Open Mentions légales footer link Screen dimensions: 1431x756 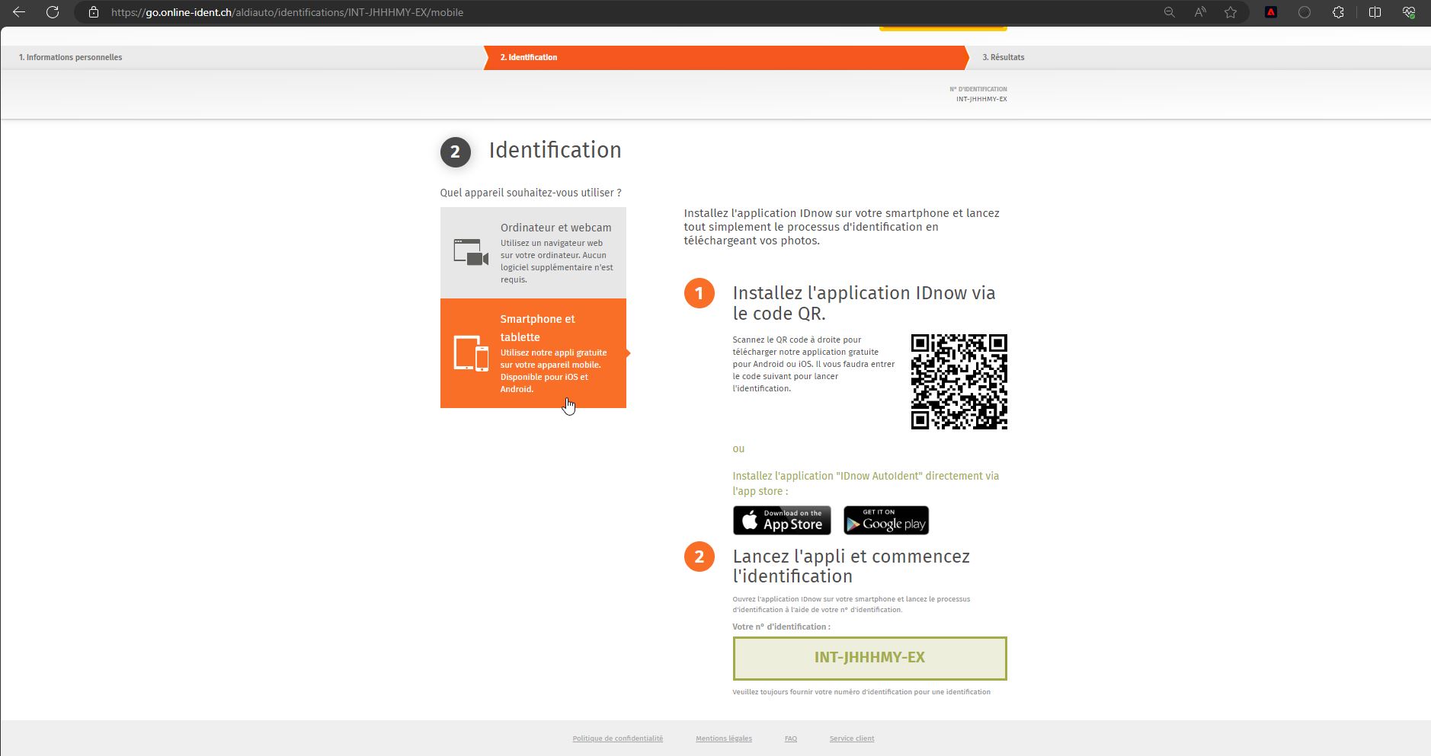(x=724, y=738)
